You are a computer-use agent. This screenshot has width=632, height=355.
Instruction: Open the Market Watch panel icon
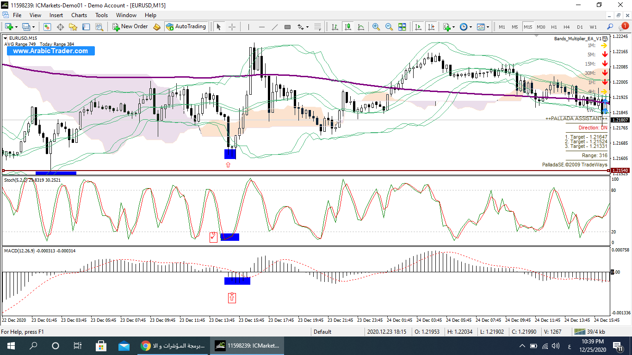(x=47, y=27)
